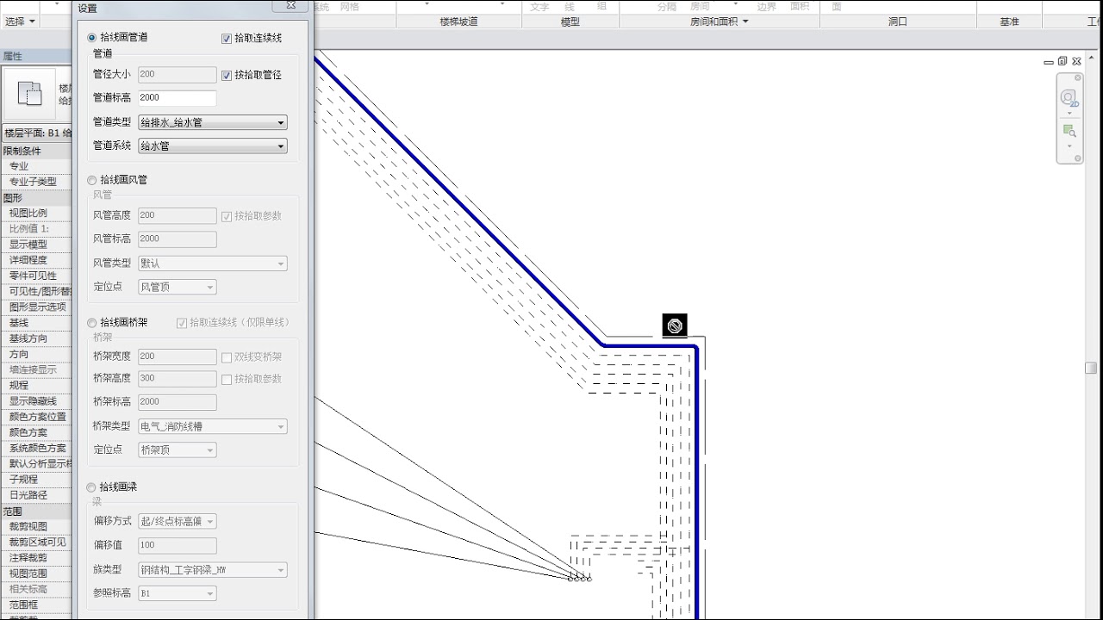The width and height of the screenshot is (1103, 620).
Task: Select 拾线画桥架 radio option
Action: pos(92,322)
